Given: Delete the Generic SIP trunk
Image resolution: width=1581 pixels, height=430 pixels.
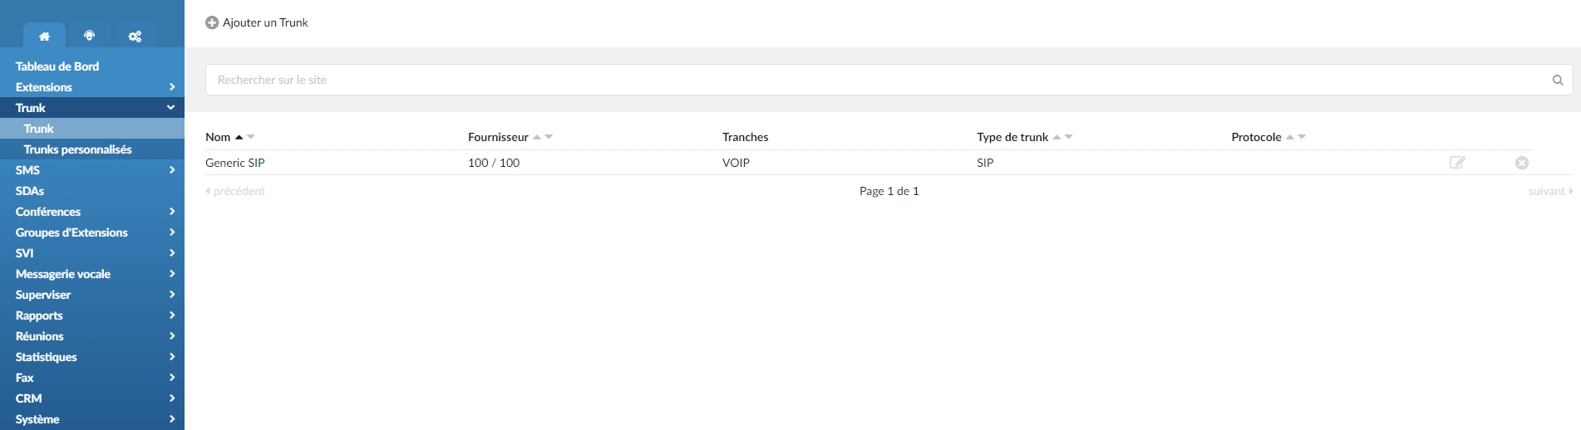Looking at the screenshot, I should coord(1522,163).
